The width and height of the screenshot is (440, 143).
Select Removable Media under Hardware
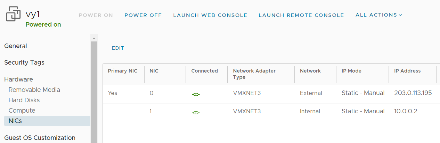34,90
